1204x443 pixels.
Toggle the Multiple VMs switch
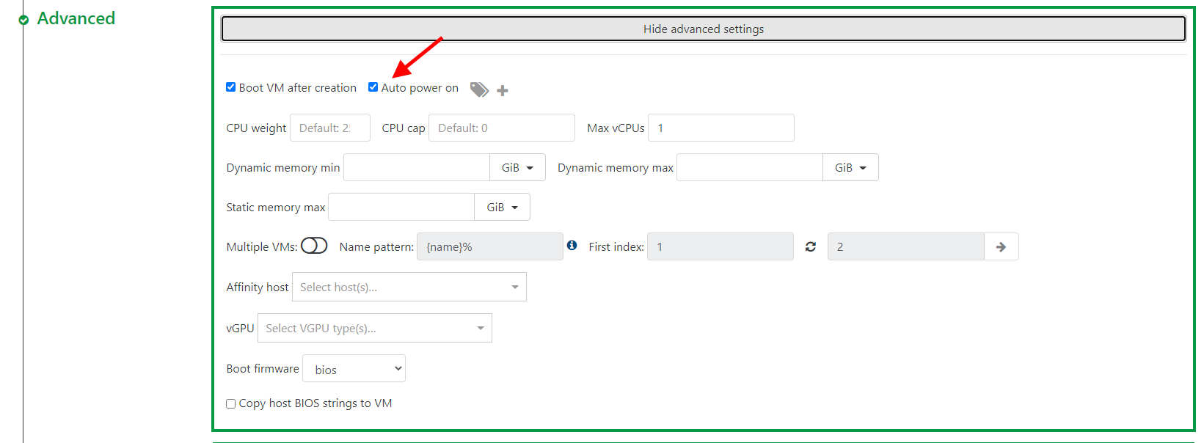[x=314, y=246]
